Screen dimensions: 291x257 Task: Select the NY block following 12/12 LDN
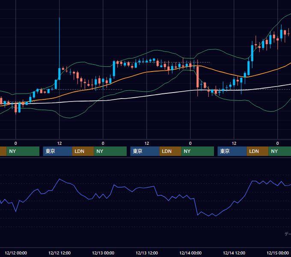point(110,151)
